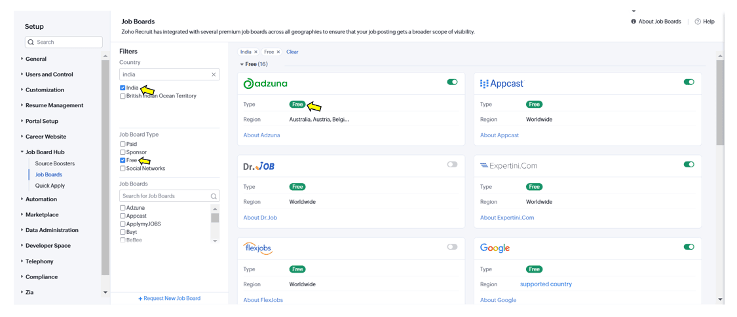Turn off the Expertini.Com toggle
This screenshot has height=317, width=737.
pyautogui.click(x=689, y=165)
